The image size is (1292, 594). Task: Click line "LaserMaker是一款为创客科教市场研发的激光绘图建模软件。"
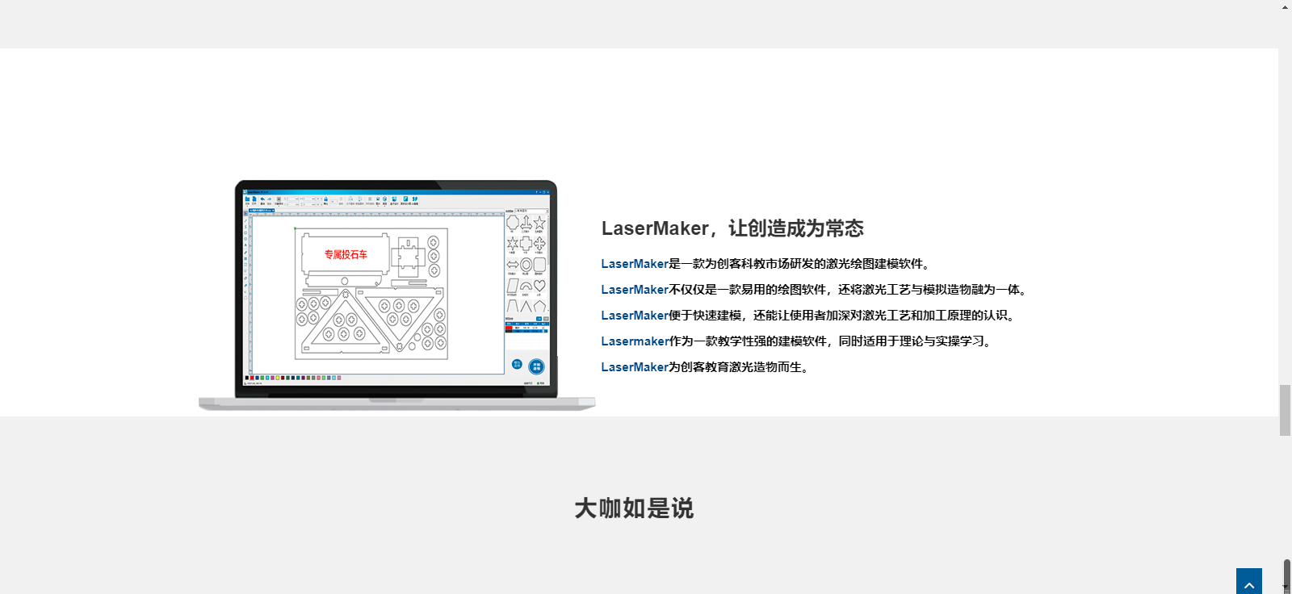click(x=767, y=264)
